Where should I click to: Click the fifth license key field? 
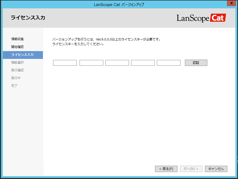point(168,63)
